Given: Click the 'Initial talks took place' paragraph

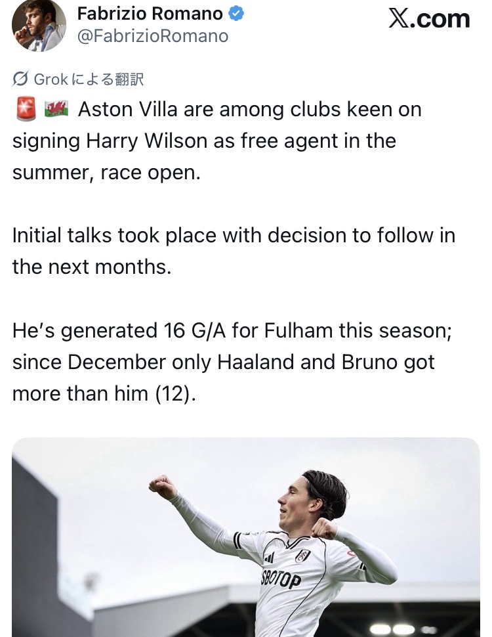Looking at the screenshot, I should click(233, 251).
